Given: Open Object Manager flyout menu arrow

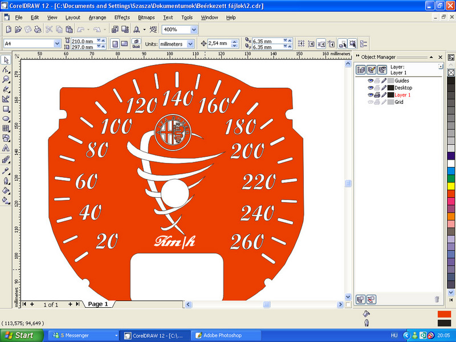Looking at the screenshot, I should tap(441, 67).
